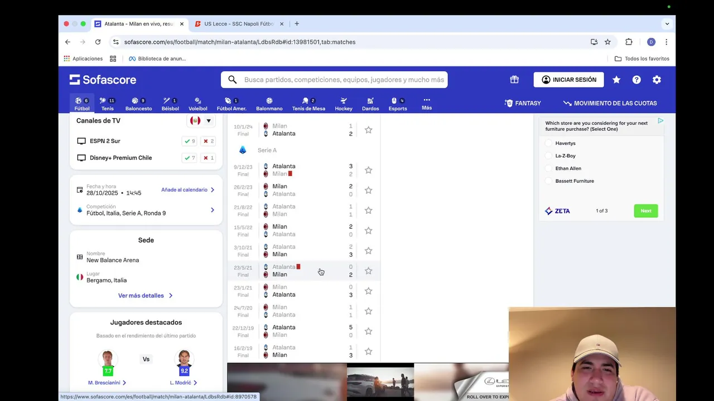714x401 pixels.
Task: Favorite the 24/7/20 match star
Action: (x=368, y=311)
